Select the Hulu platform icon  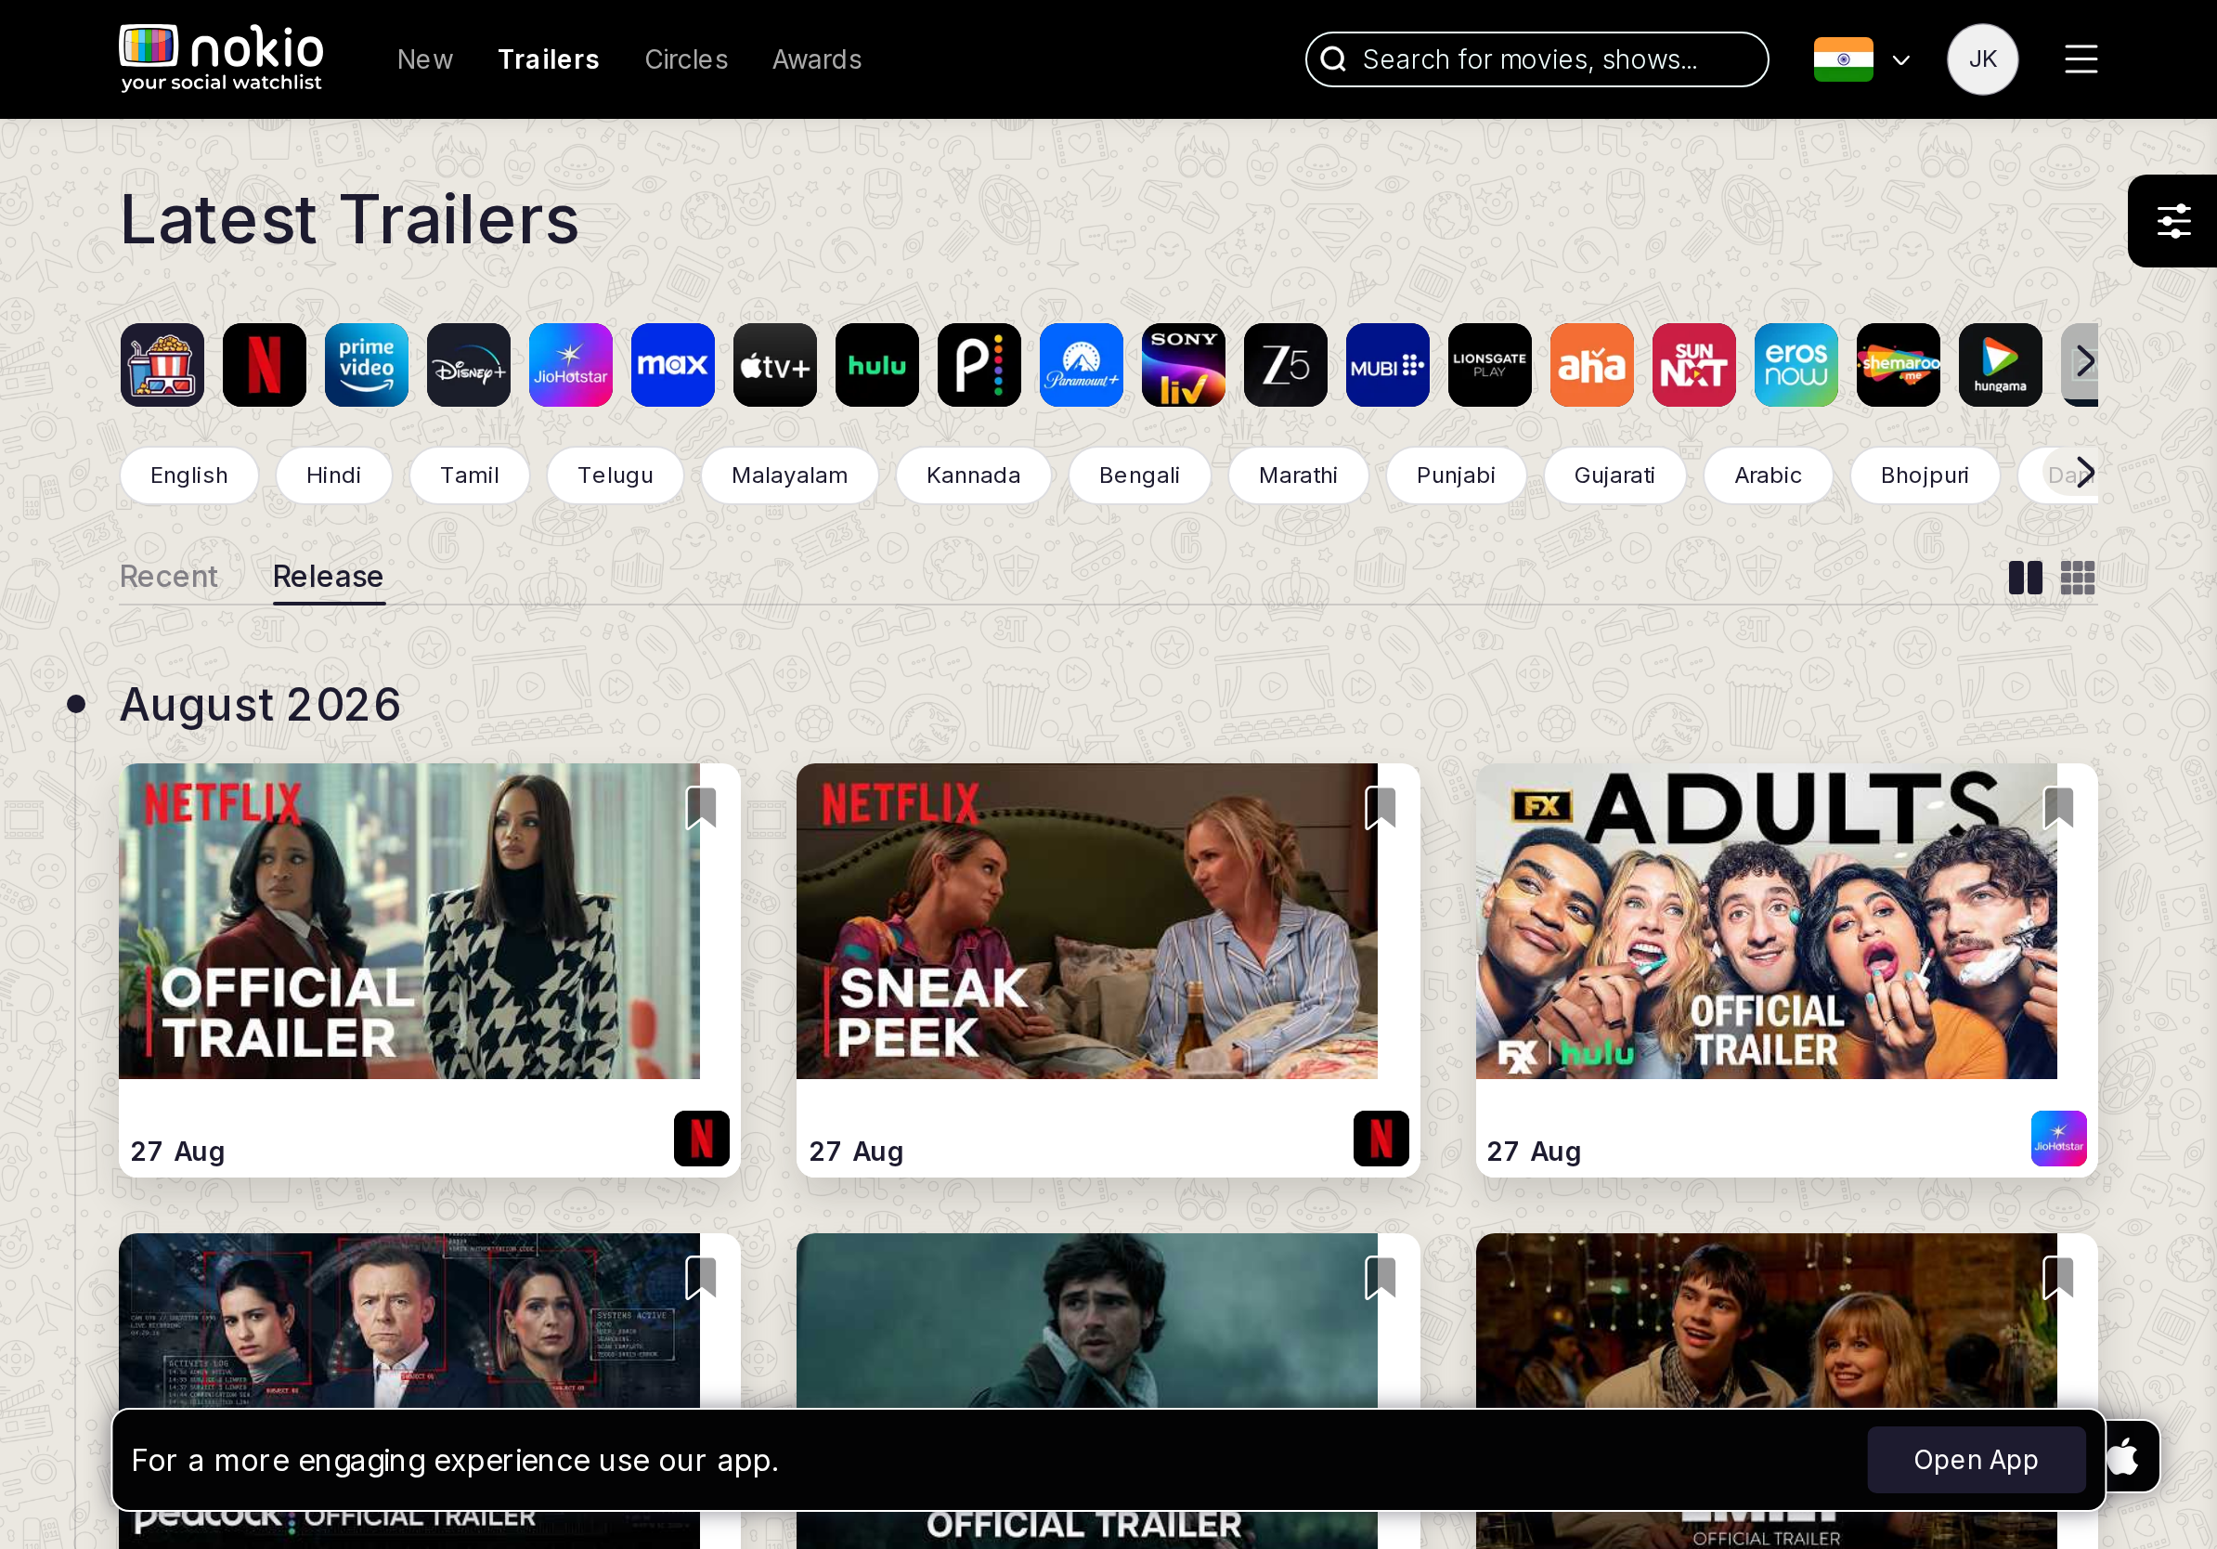click(x=877, y=365)
